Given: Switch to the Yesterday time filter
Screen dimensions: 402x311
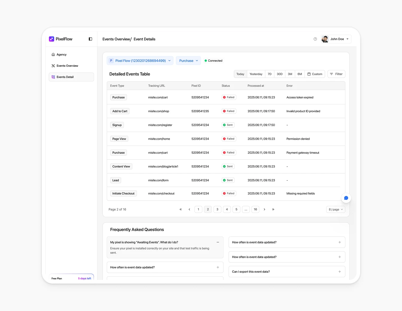Looking at the screenshot, I should 256,74.
